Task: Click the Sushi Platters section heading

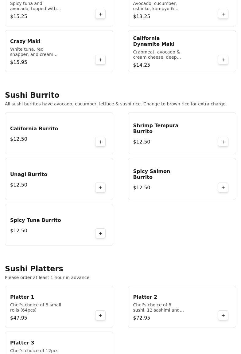Action: [34, 269]
